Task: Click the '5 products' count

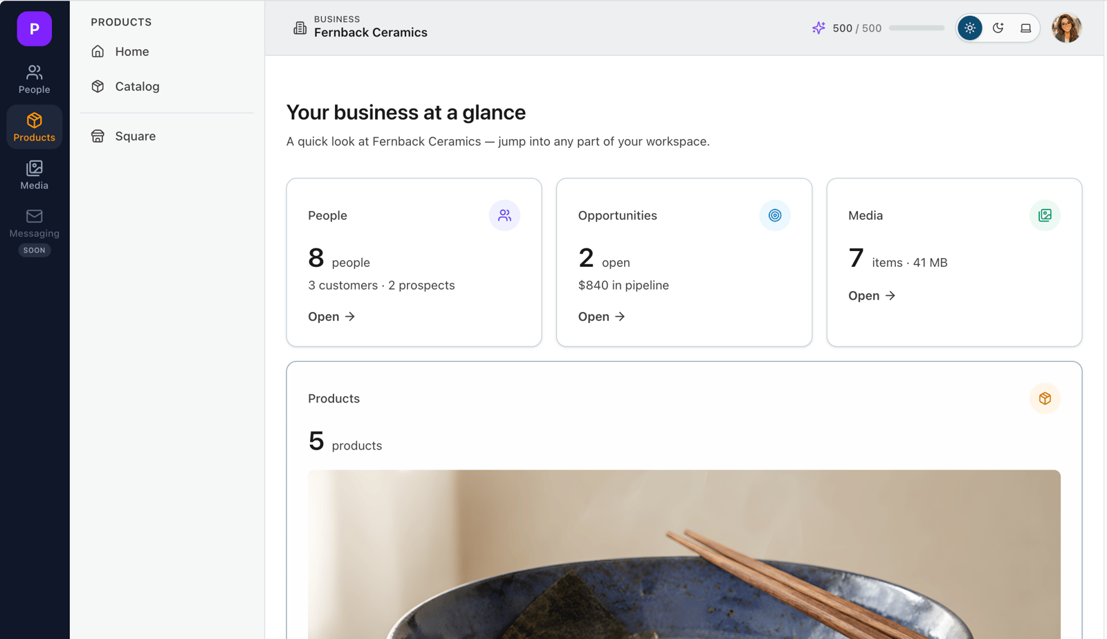Action: (345, 441)
